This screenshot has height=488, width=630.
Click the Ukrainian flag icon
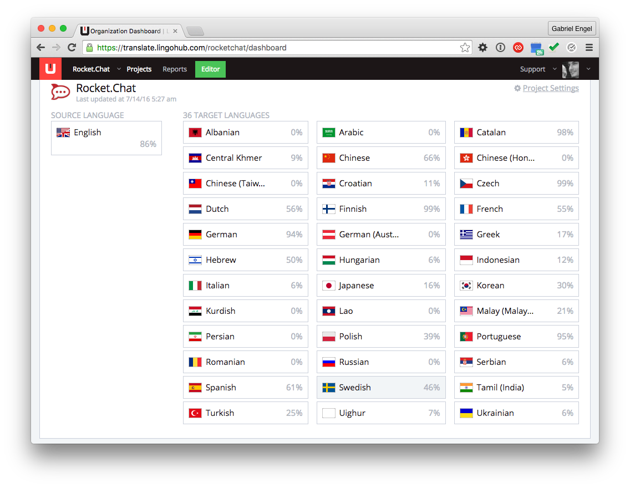click(x=466, y=413)
